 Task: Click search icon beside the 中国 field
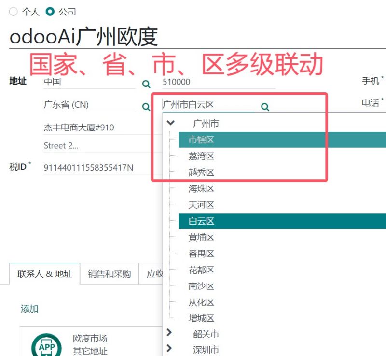(146, 84)
